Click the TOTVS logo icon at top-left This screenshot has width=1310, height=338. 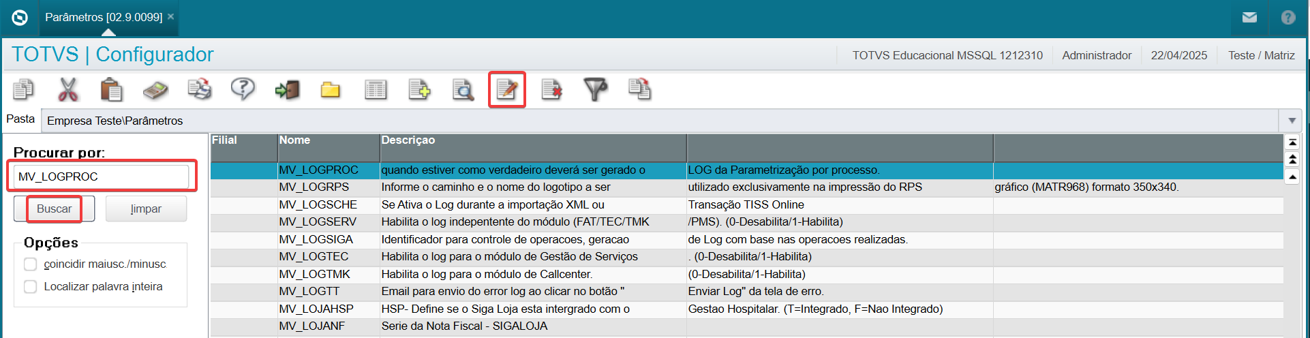pyautogui.click(x=20, y=18)
